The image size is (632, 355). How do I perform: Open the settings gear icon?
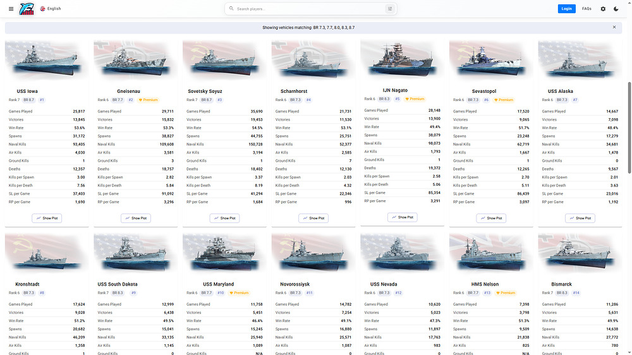point(603,8)
